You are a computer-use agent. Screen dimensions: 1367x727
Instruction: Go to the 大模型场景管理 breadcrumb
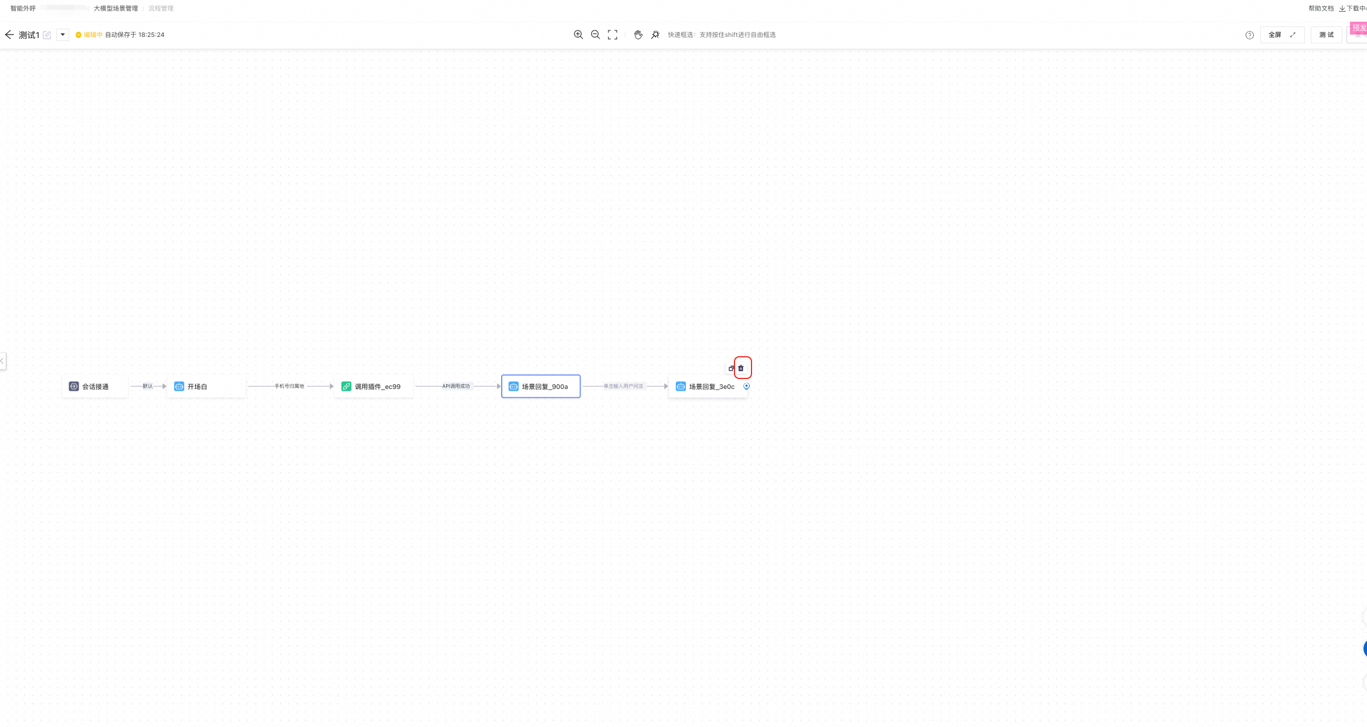[x=116, y=8]
